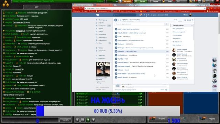The image size is (220, 124).
Task: Play the Фактор 2 track
Action: (116, 48)
